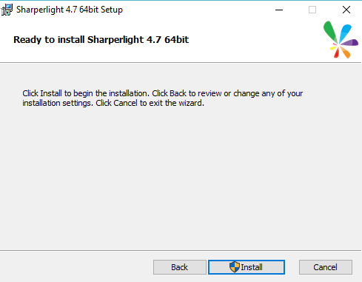Click the installer icon in the title bar

click(x=7, y=10)
